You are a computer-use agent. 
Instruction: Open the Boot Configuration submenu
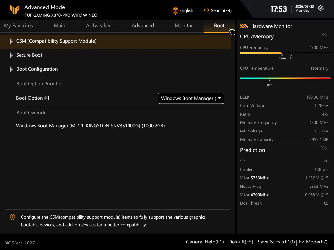point(37,69)
